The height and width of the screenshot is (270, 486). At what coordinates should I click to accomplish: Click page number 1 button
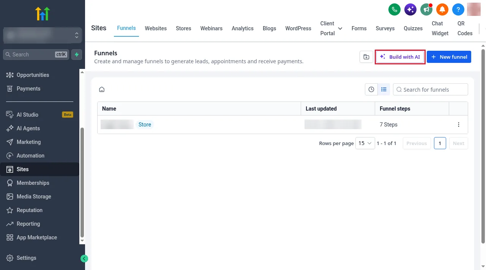[440, 143]
